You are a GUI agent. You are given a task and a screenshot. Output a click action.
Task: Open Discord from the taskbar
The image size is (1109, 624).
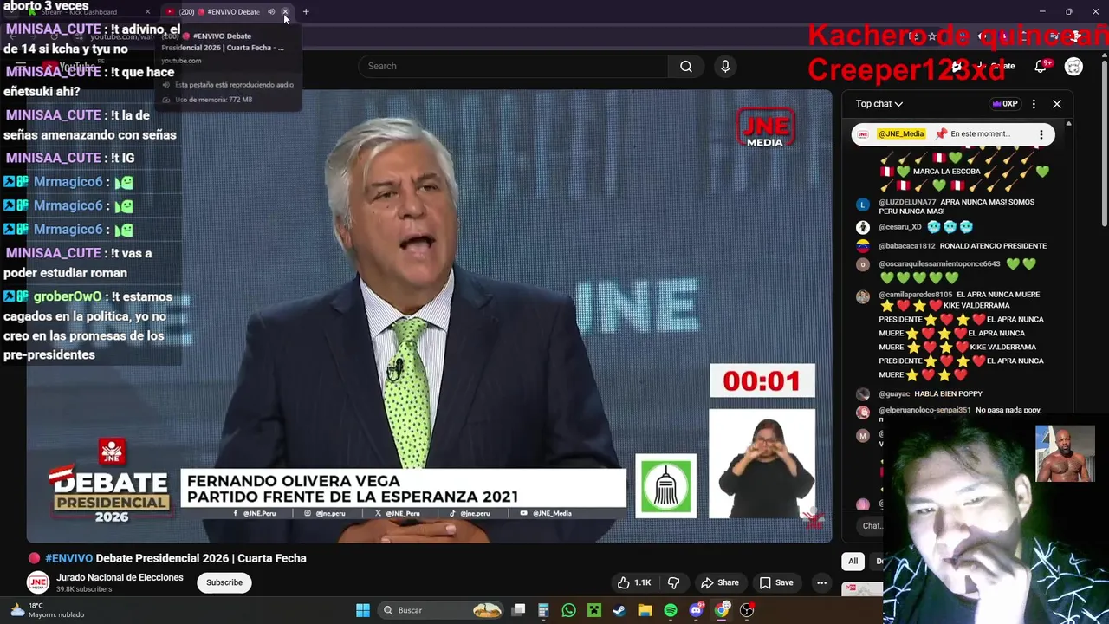[696, 610]
